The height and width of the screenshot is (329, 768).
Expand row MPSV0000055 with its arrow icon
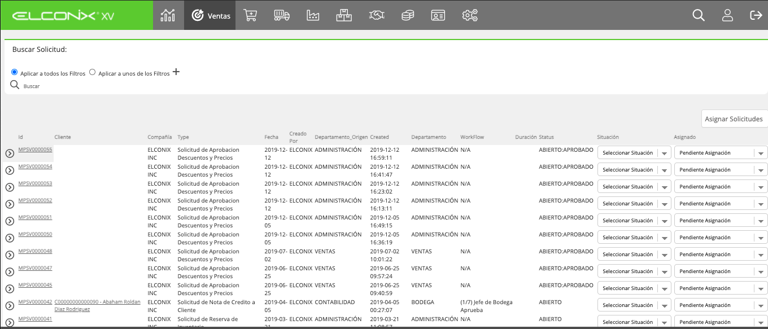click(10, 153)
